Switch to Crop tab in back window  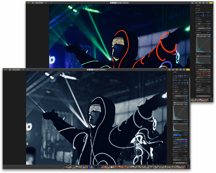(x=126, y=3)
